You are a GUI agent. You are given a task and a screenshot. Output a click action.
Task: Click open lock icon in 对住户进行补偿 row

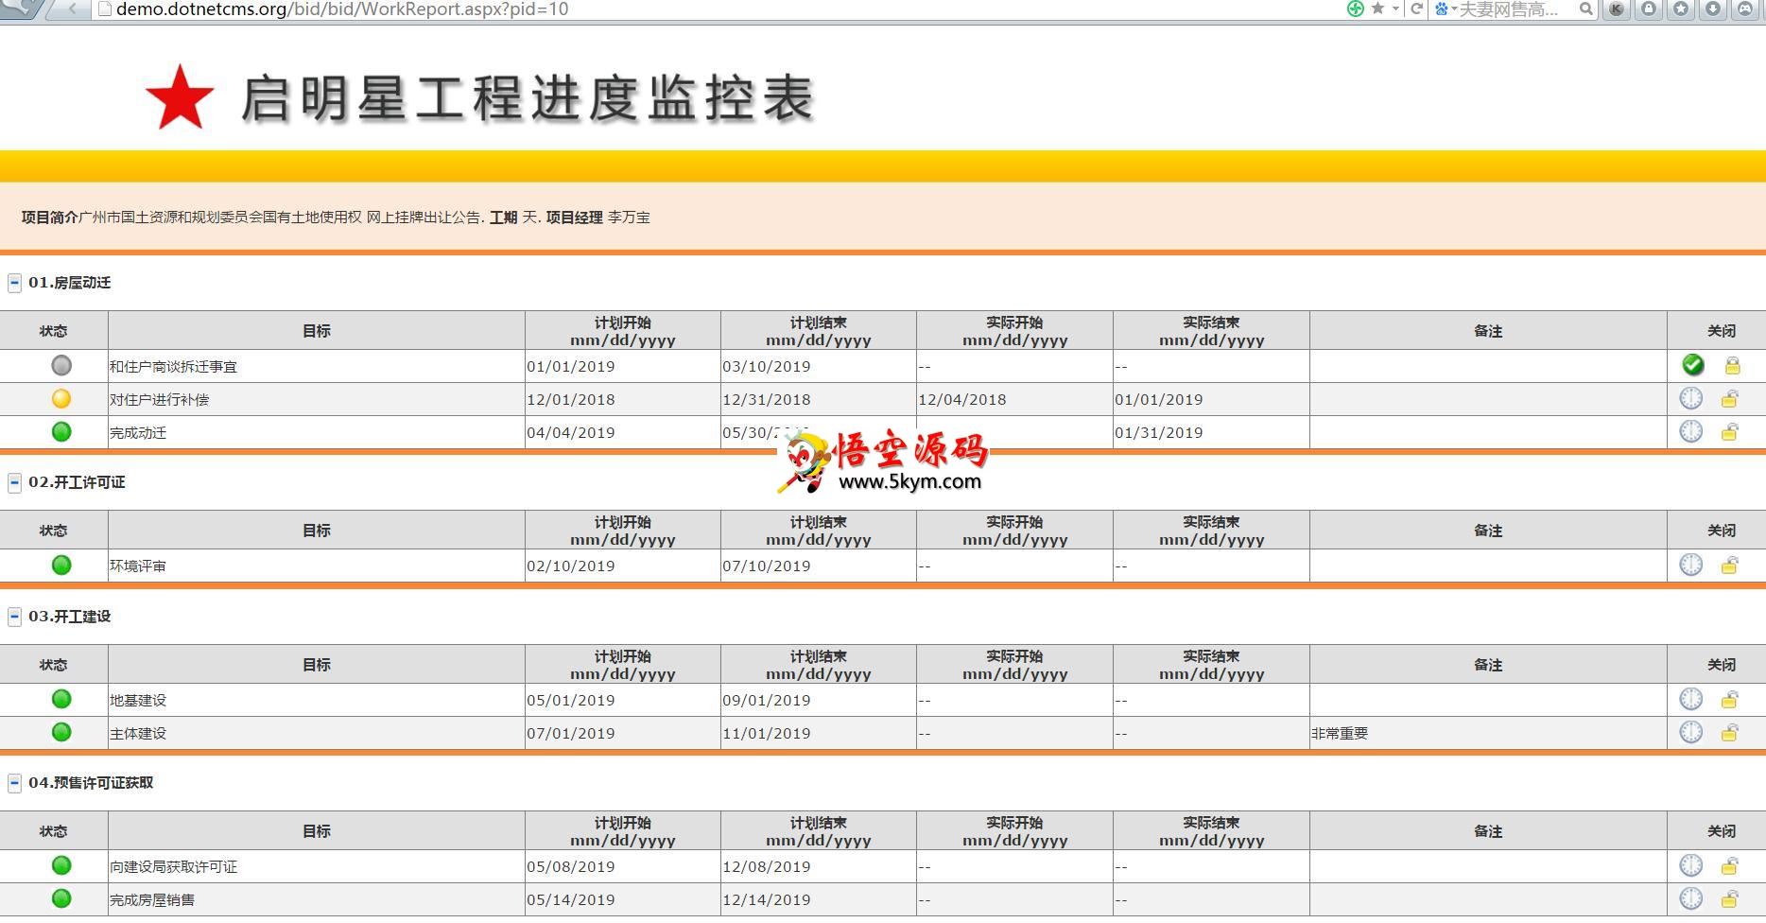coord(1730,399)
